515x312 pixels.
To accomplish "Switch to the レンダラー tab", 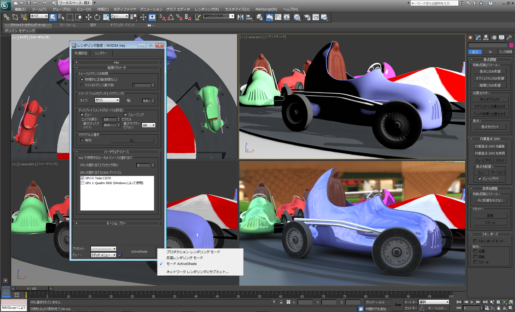I will coord(101,53).
